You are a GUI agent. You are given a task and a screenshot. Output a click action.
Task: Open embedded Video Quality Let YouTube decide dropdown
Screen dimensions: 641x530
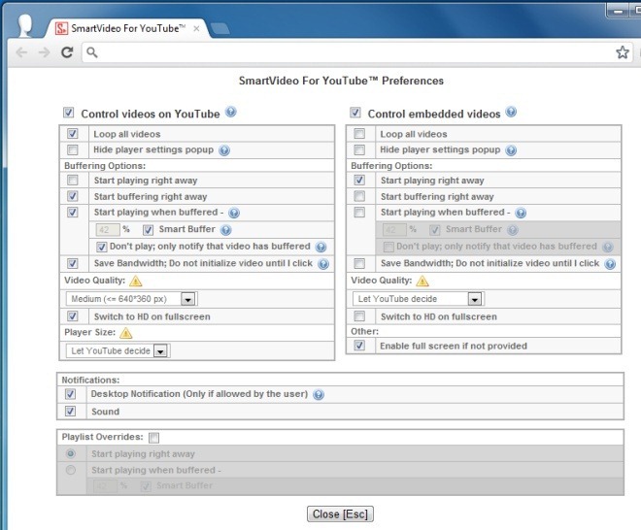tap(419, 299)
